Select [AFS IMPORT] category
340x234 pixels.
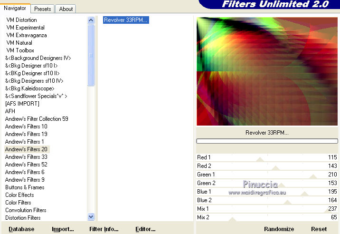click(x=22, y=104)
